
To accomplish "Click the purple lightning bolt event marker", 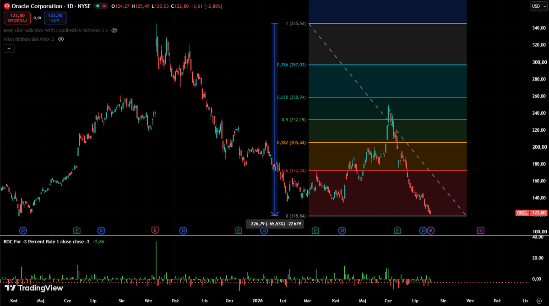I will (x=431, y=231).
